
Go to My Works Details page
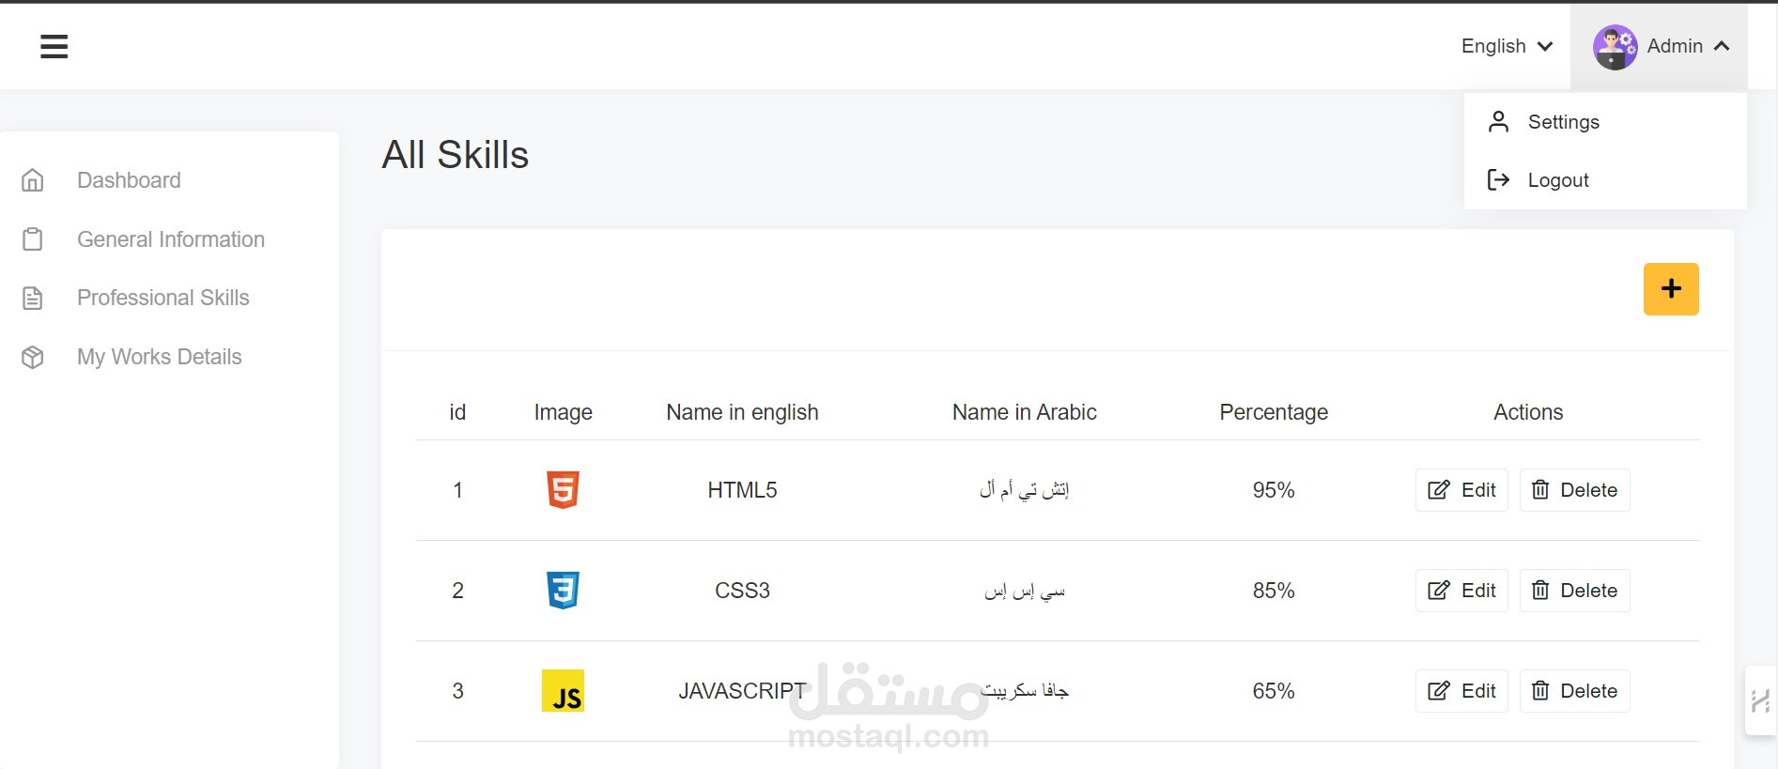coord(159,358)
